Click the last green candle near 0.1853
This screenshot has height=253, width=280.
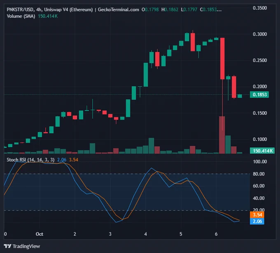[x=240, y=96]
